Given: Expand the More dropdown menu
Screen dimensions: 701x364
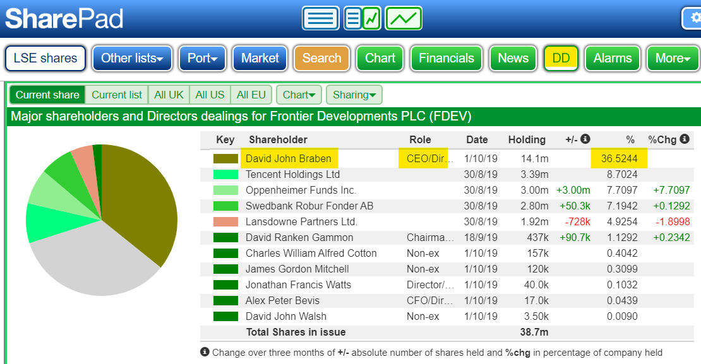Looking at the screenshot, I should click(673, 58).
